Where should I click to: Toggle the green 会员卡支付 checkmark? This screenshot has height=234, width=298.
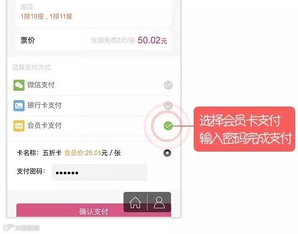[x=168, y=126]
